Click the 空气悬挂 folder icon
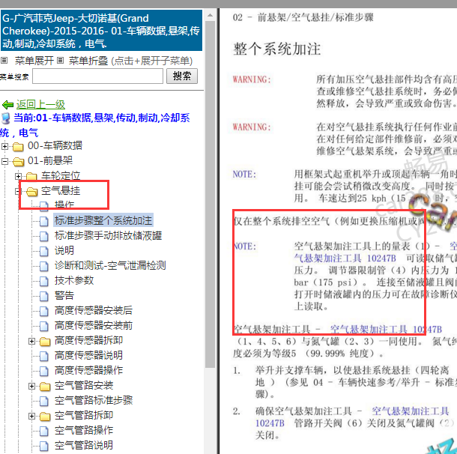 [x=31, y=192]
